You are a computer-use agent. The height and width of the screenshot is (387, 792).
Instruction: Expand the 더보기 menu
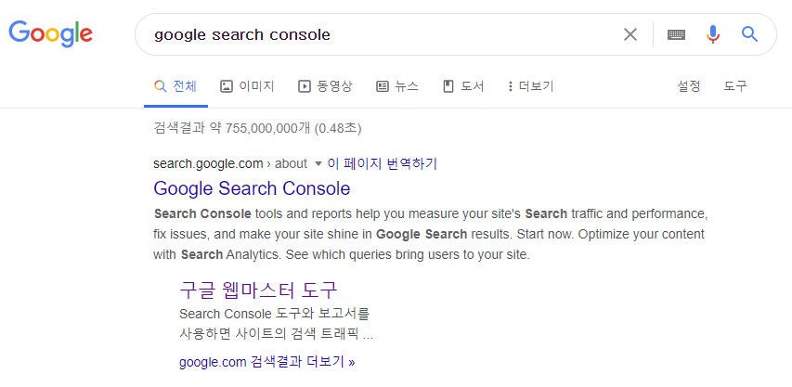point(531,86)
